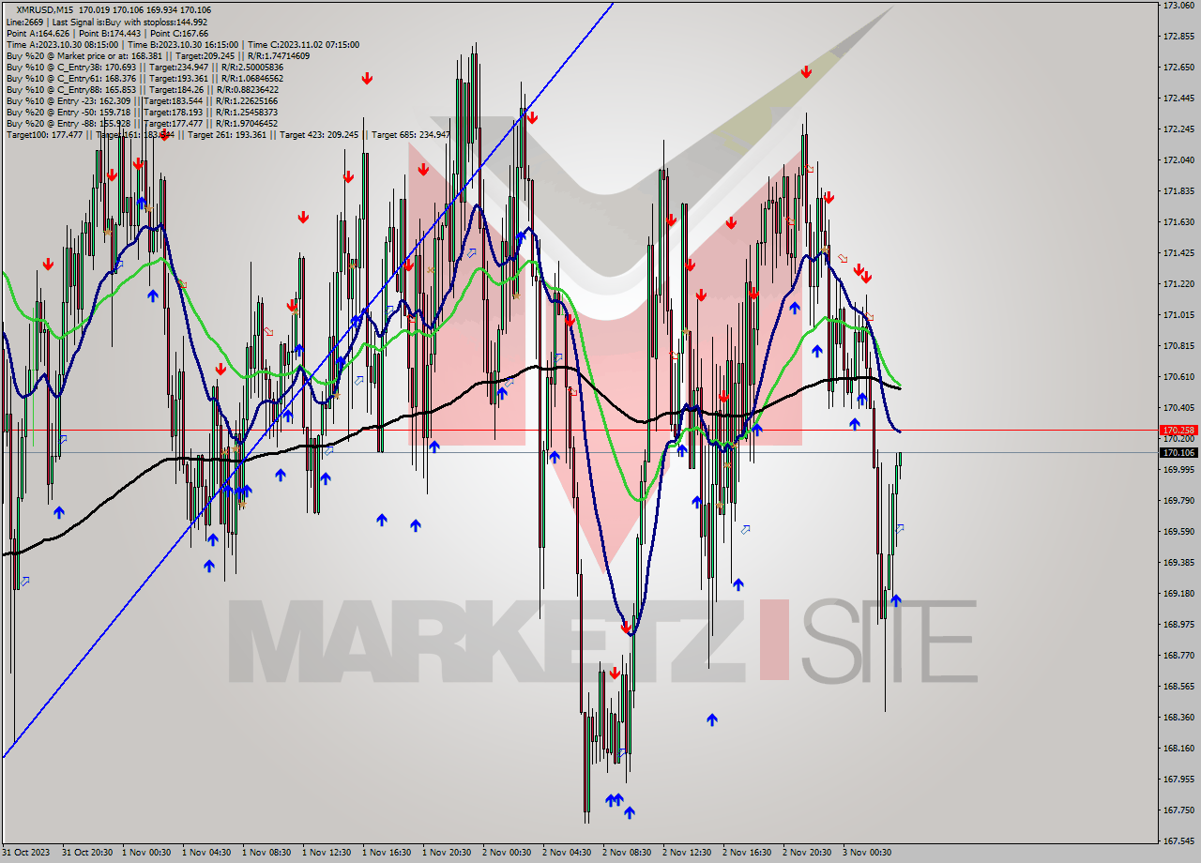Select the '2 Nov 20:30' time axis label
The image size is (1201, 863).
[807, 853]
